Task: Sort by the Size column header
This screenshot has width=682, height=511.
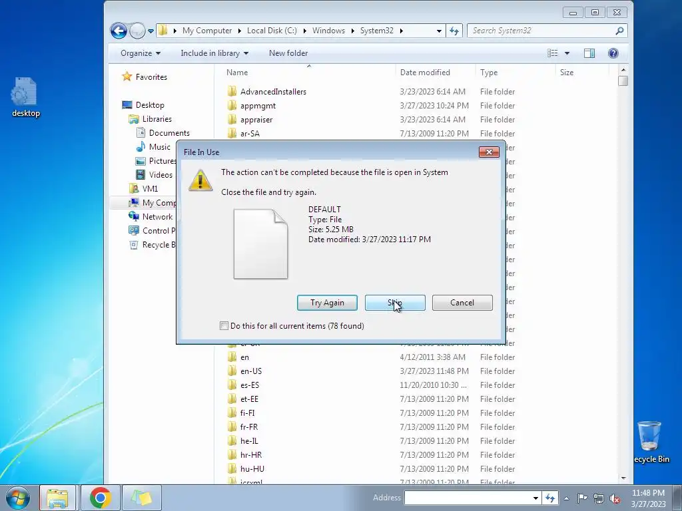Action: coord(567,72)
